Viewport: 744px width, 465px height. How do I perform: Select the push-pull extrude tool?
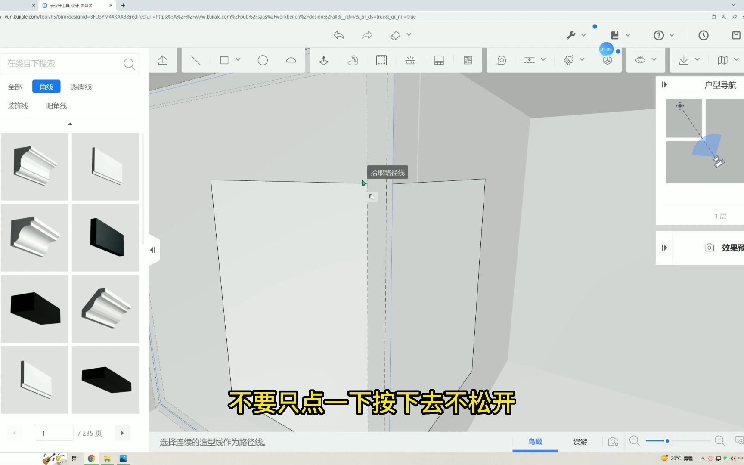click(324, 60)
